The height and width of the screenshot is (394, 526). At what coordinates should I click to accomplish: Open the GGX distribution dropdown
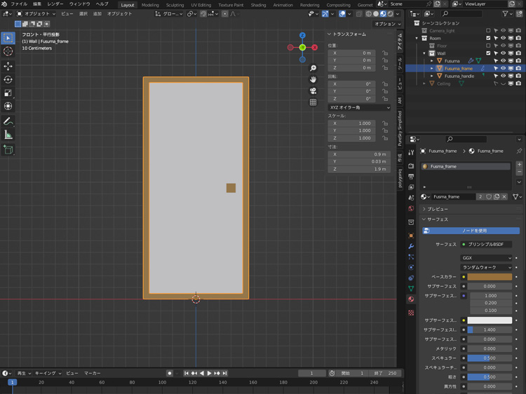click(486, 258)
